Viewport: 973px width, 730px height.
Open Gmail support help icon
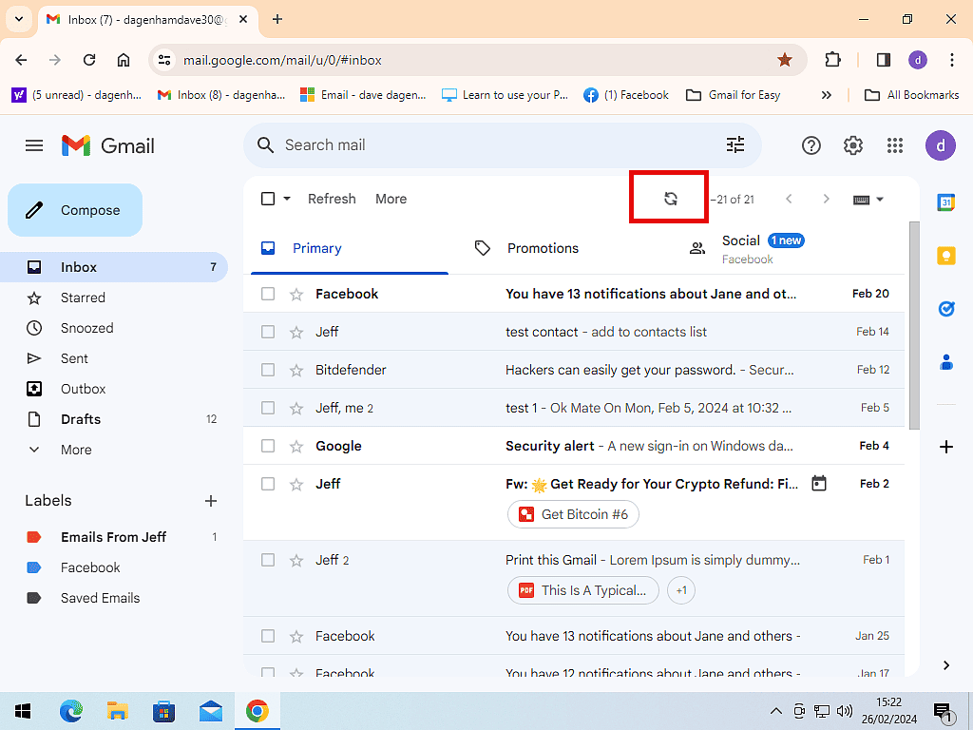(x=811, y=145)
